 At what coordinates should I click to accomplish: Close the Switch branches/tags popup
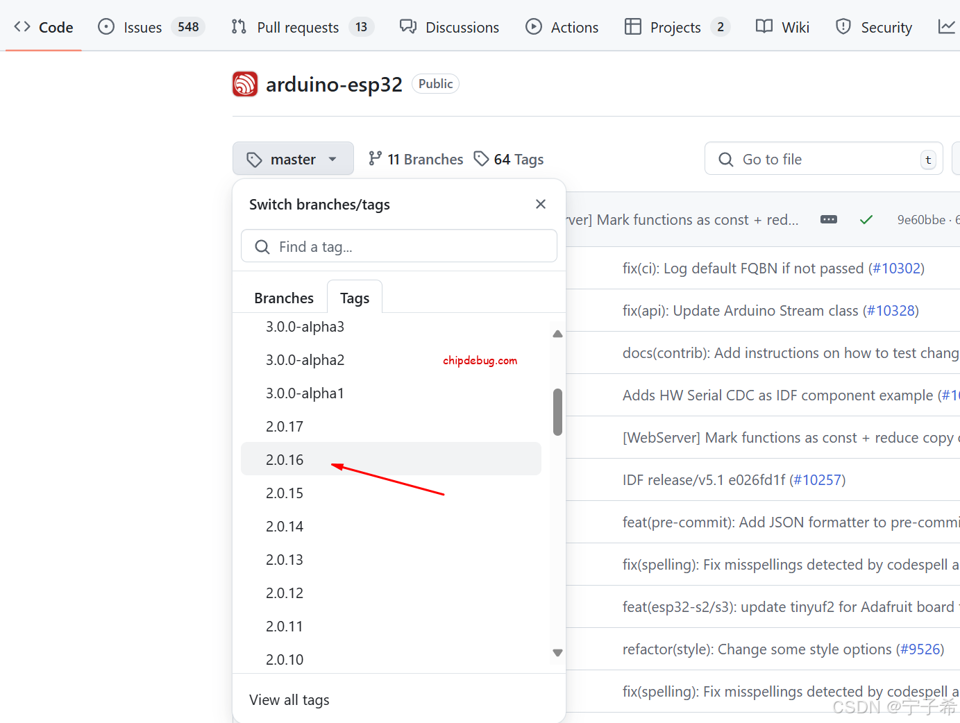point(541,204)
